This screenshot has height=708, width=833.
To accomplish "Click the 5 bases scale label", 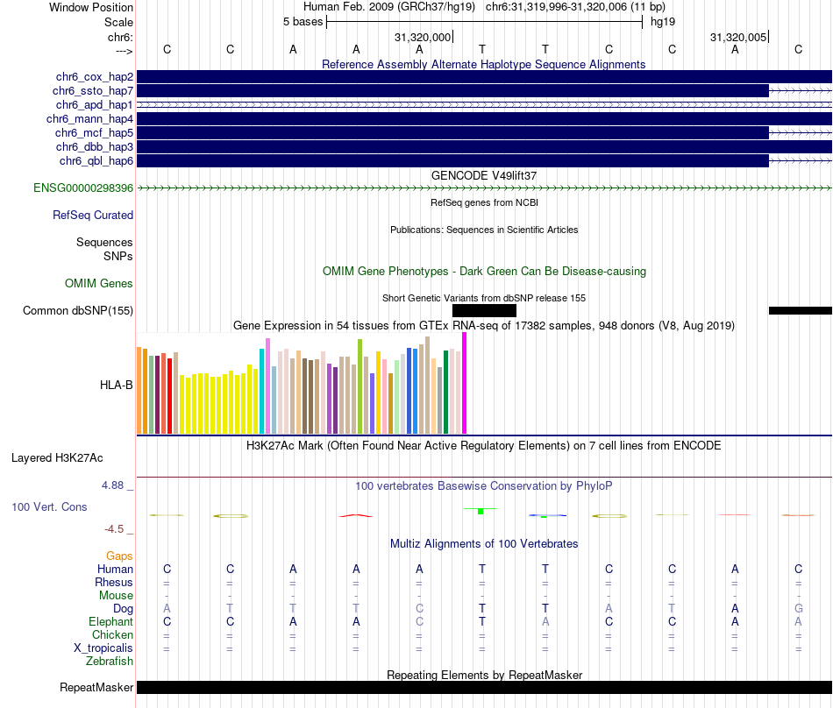I will (x=303, y=22).
